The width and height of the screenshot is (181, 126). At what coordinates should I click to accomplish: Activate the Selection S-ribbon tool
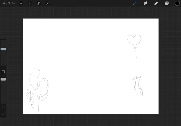click(38, 3)
